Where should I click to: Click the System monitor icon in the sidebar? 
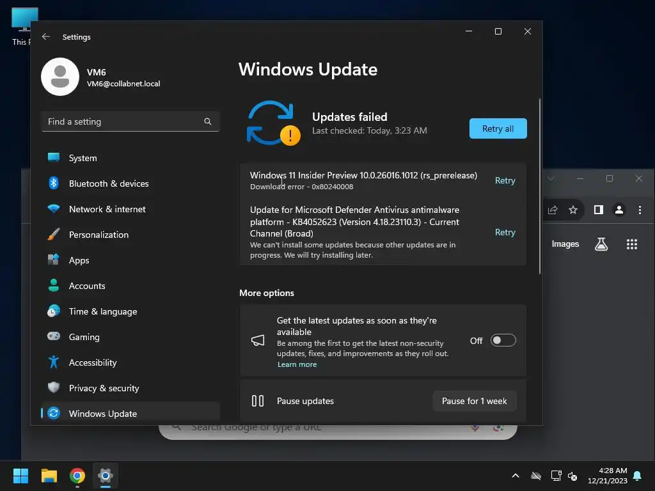pyautogui.click(x=54, y=157)
